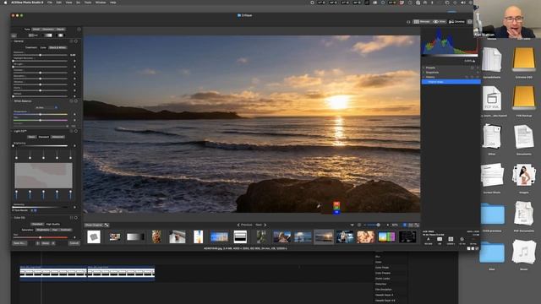The image size is (541, 304).
Task: Select the selected sunset thumbnail in filmstrip
Action: click(x=324, y=237)
